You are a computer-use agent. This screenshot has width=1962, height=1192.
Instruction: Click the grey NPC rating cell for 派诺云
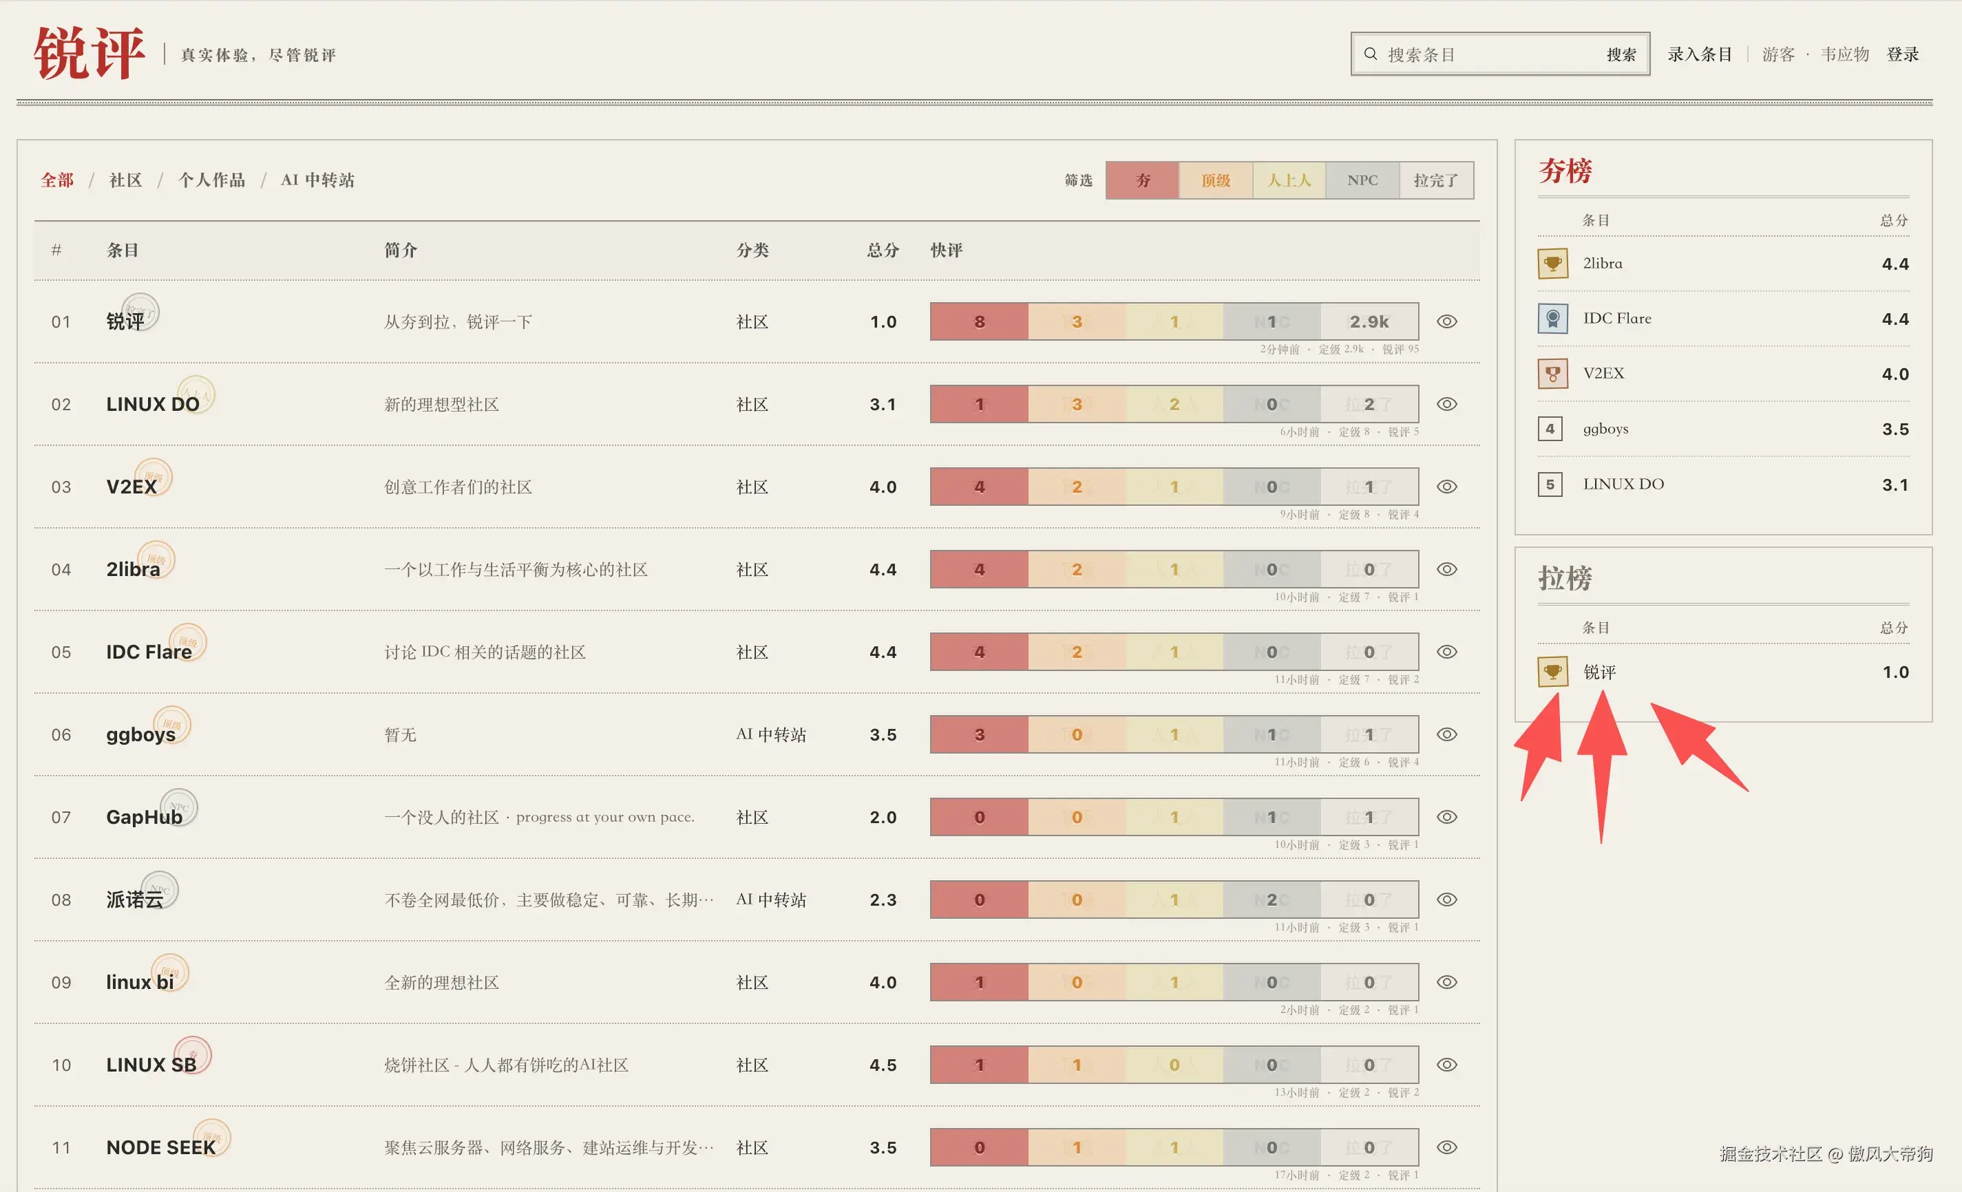pos(1272,900)
